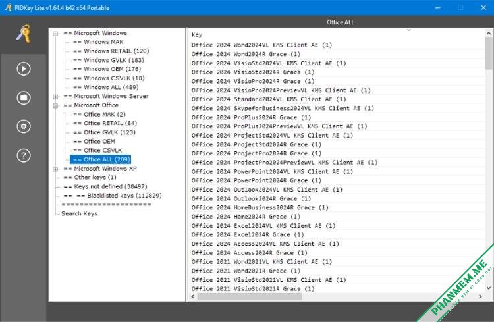Click the Key column header
The image size is (494, 322).
coord(197,35)
